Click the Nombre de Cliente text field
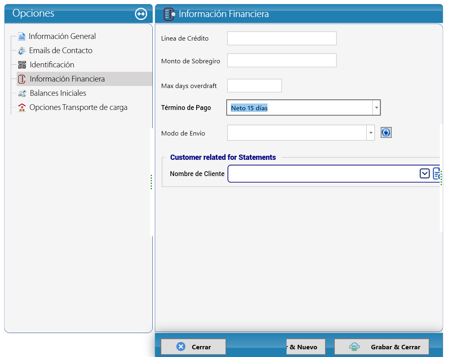This screenshot has height=357, width=451. coord(323,174)
